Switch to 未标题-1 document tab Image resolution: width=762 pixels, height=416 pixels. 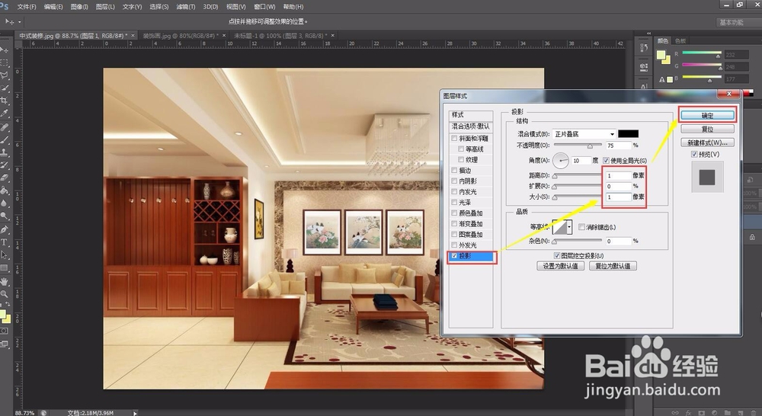280,36
